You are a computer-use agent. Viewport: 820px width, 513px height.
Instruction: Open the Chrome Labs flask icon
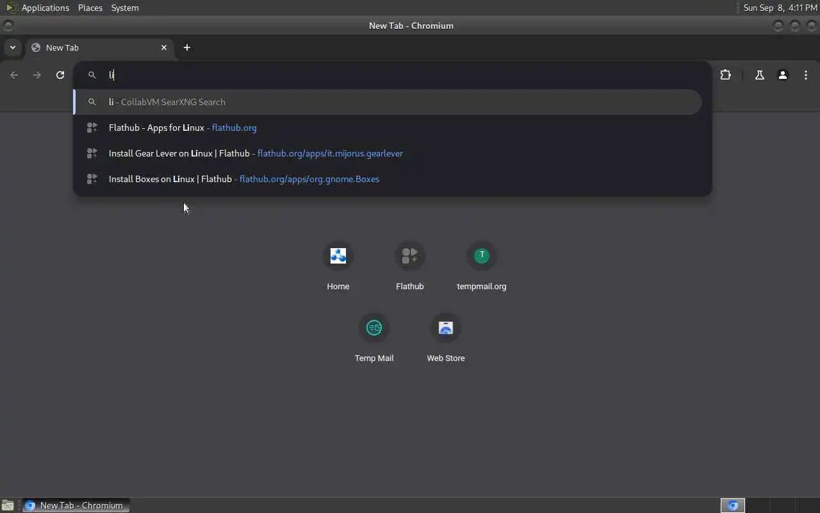click(x=760, y=75)
